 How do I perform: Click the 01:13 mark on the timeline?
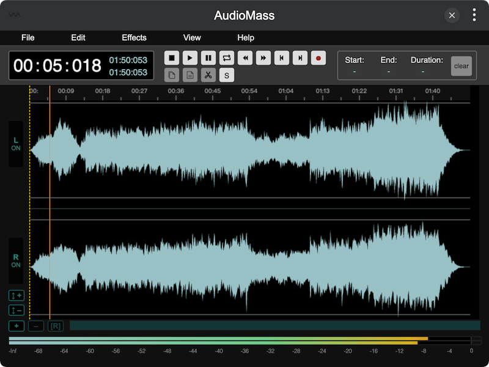pos(323,91)
